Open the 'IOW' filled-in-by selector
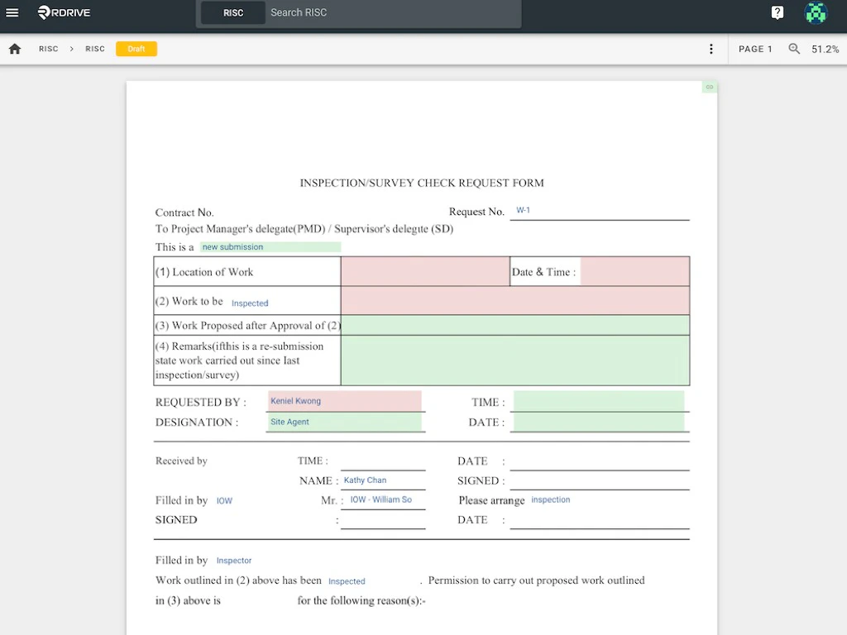The width and height of the screenshot is (847, 635). (x=224, y=500)
